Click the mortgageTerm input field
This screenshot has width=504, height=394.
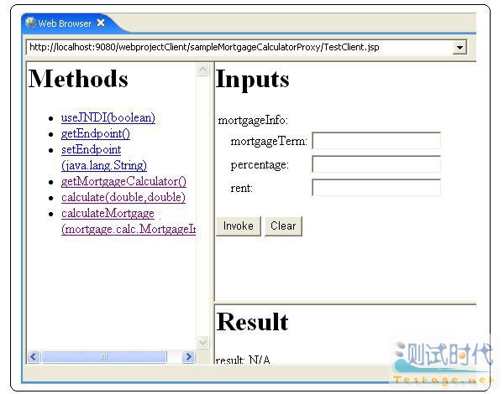(375, 141)
